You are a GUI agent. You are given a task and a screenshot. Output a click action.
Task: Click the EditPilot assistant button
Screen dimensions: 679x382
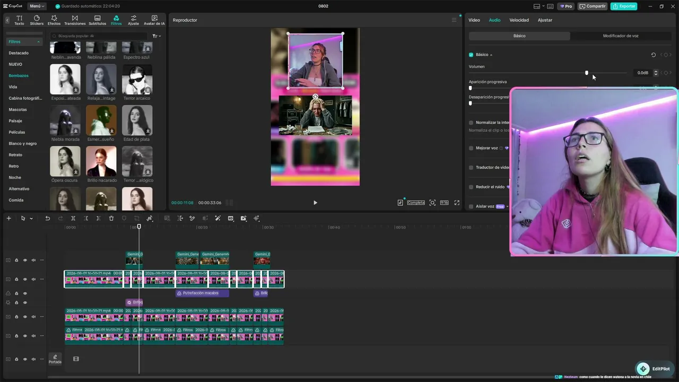pyautogui.click(x=654, y=369)
